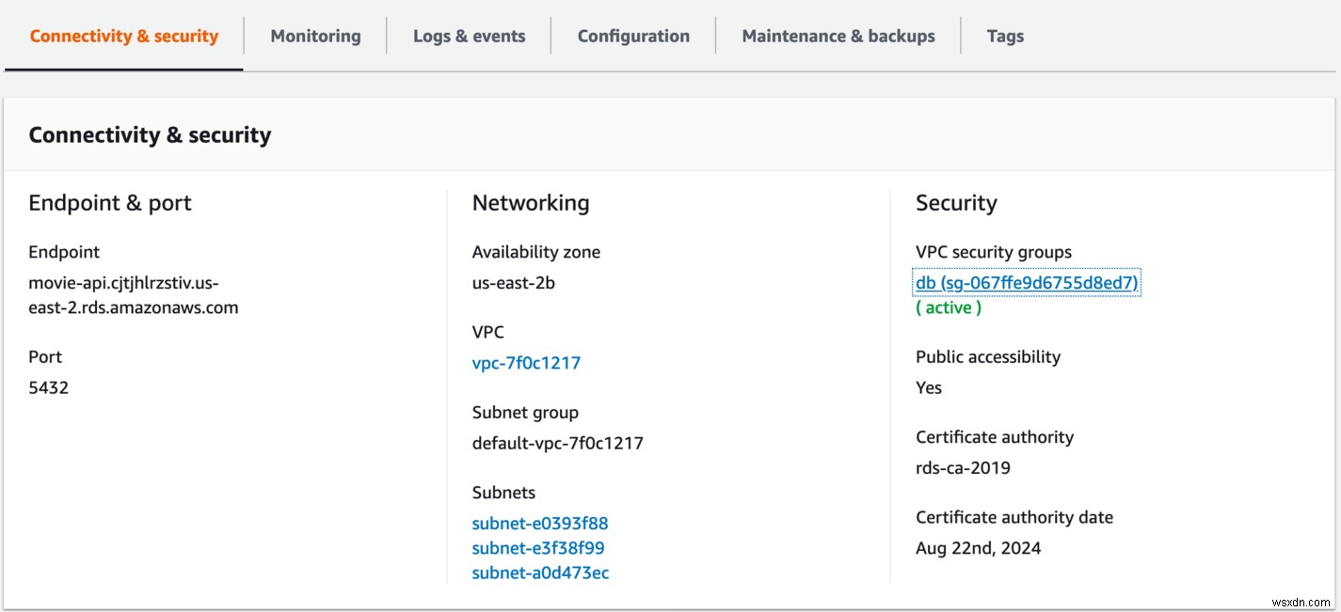Open the vpc-7f0c1217 link

tap(526, 363)
